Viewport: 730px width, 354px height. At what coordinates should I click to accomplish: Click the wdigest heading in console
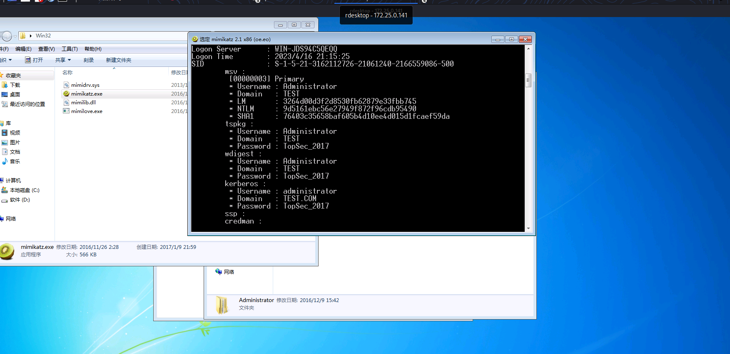click(x=243, y=154)
